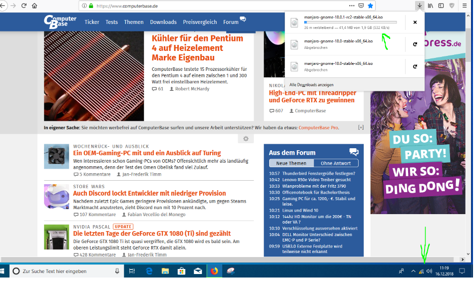The height and width of the screenshot is (281, 475).
Task: Open Microsoft Store from taskbar
Action: (181, 271)
